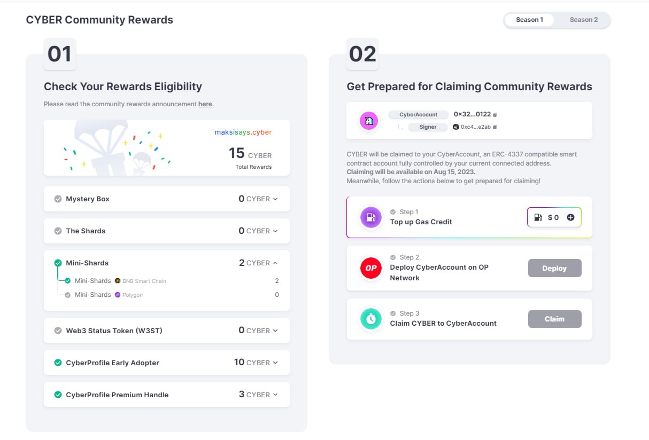The width and height of the screenshot is (649, 440).
Task: Expand the Mystery Box rewards chevron
Action: pos(275,199)
